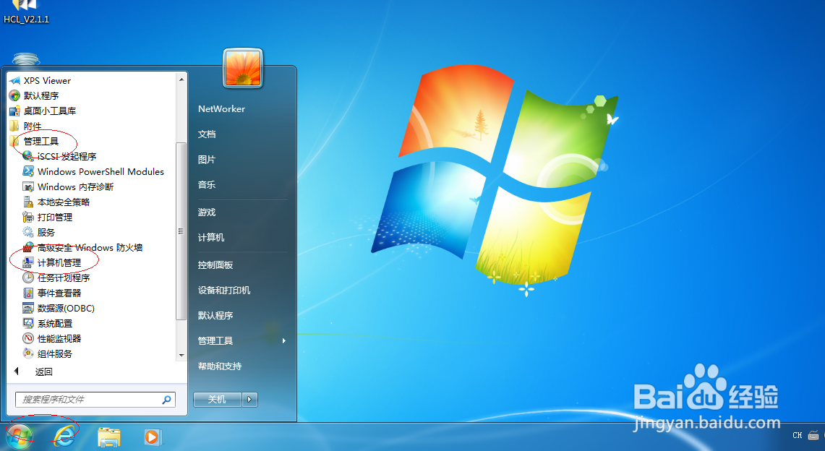Click scroll up arrow of programs list
825x451 pixels.
coord(181,80)
